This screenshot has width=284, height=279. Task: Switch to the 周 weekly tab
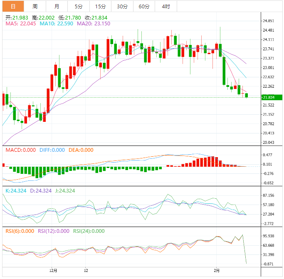[35, 6]
